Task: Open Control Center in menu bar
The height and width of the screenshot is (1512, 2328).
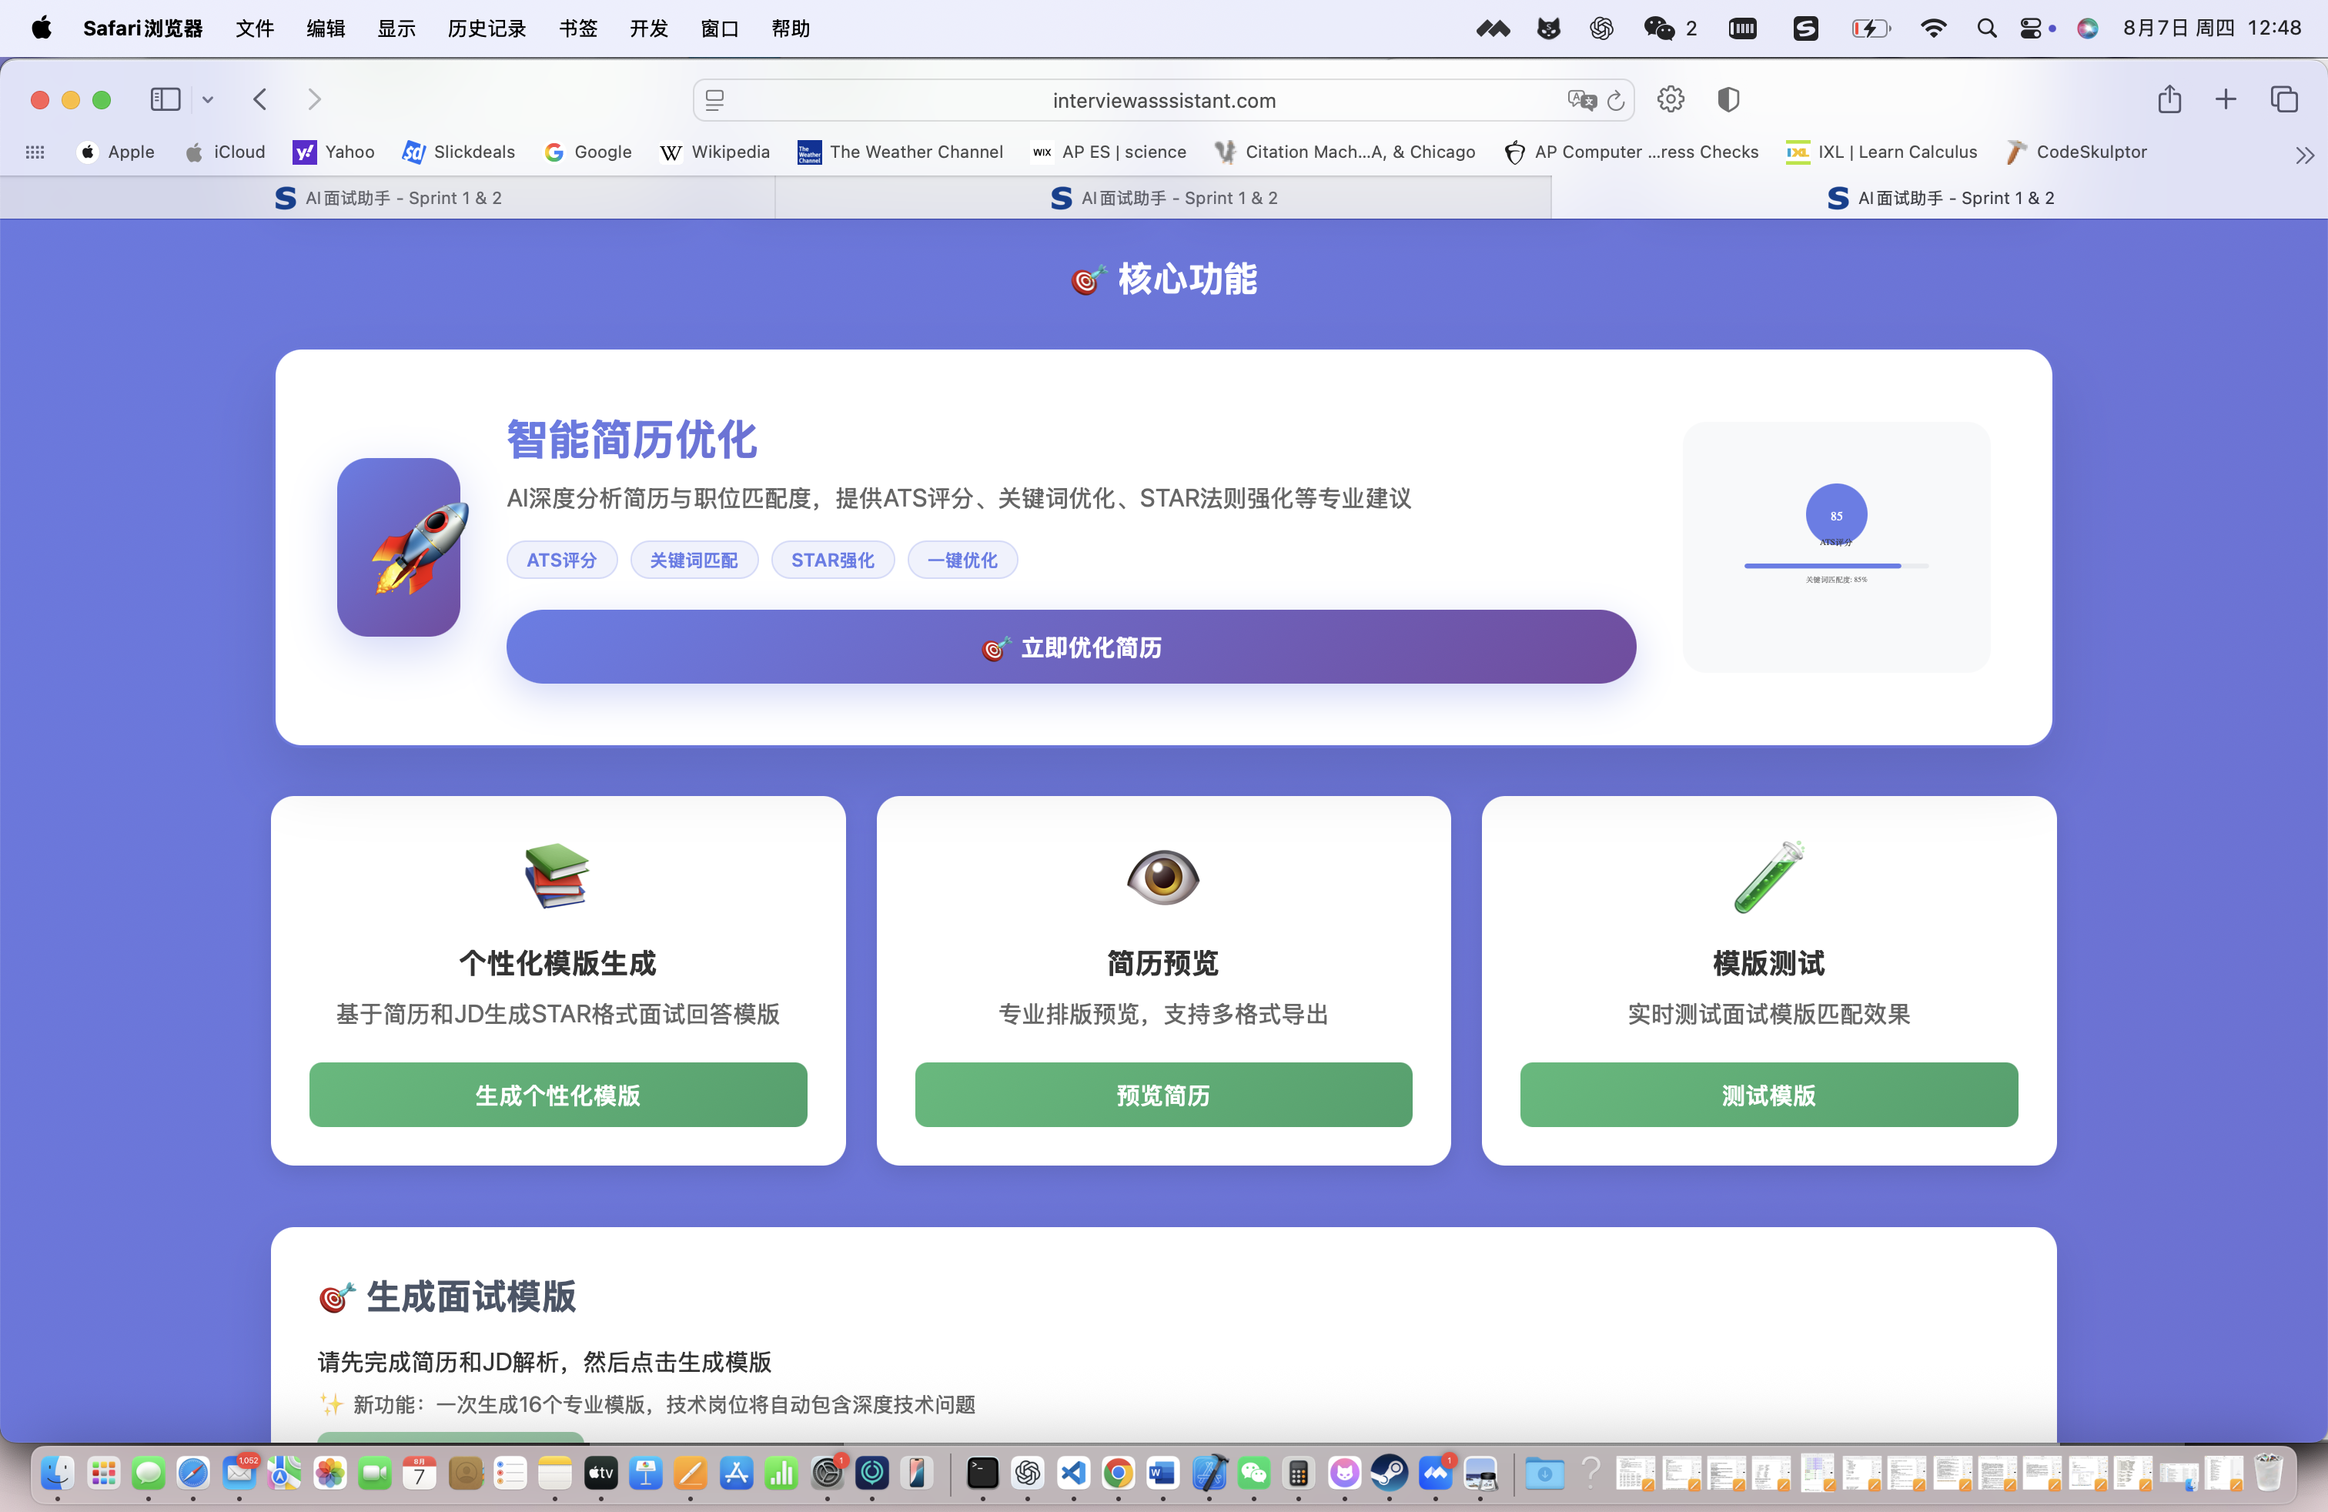Action: [x=2032, y=28]
